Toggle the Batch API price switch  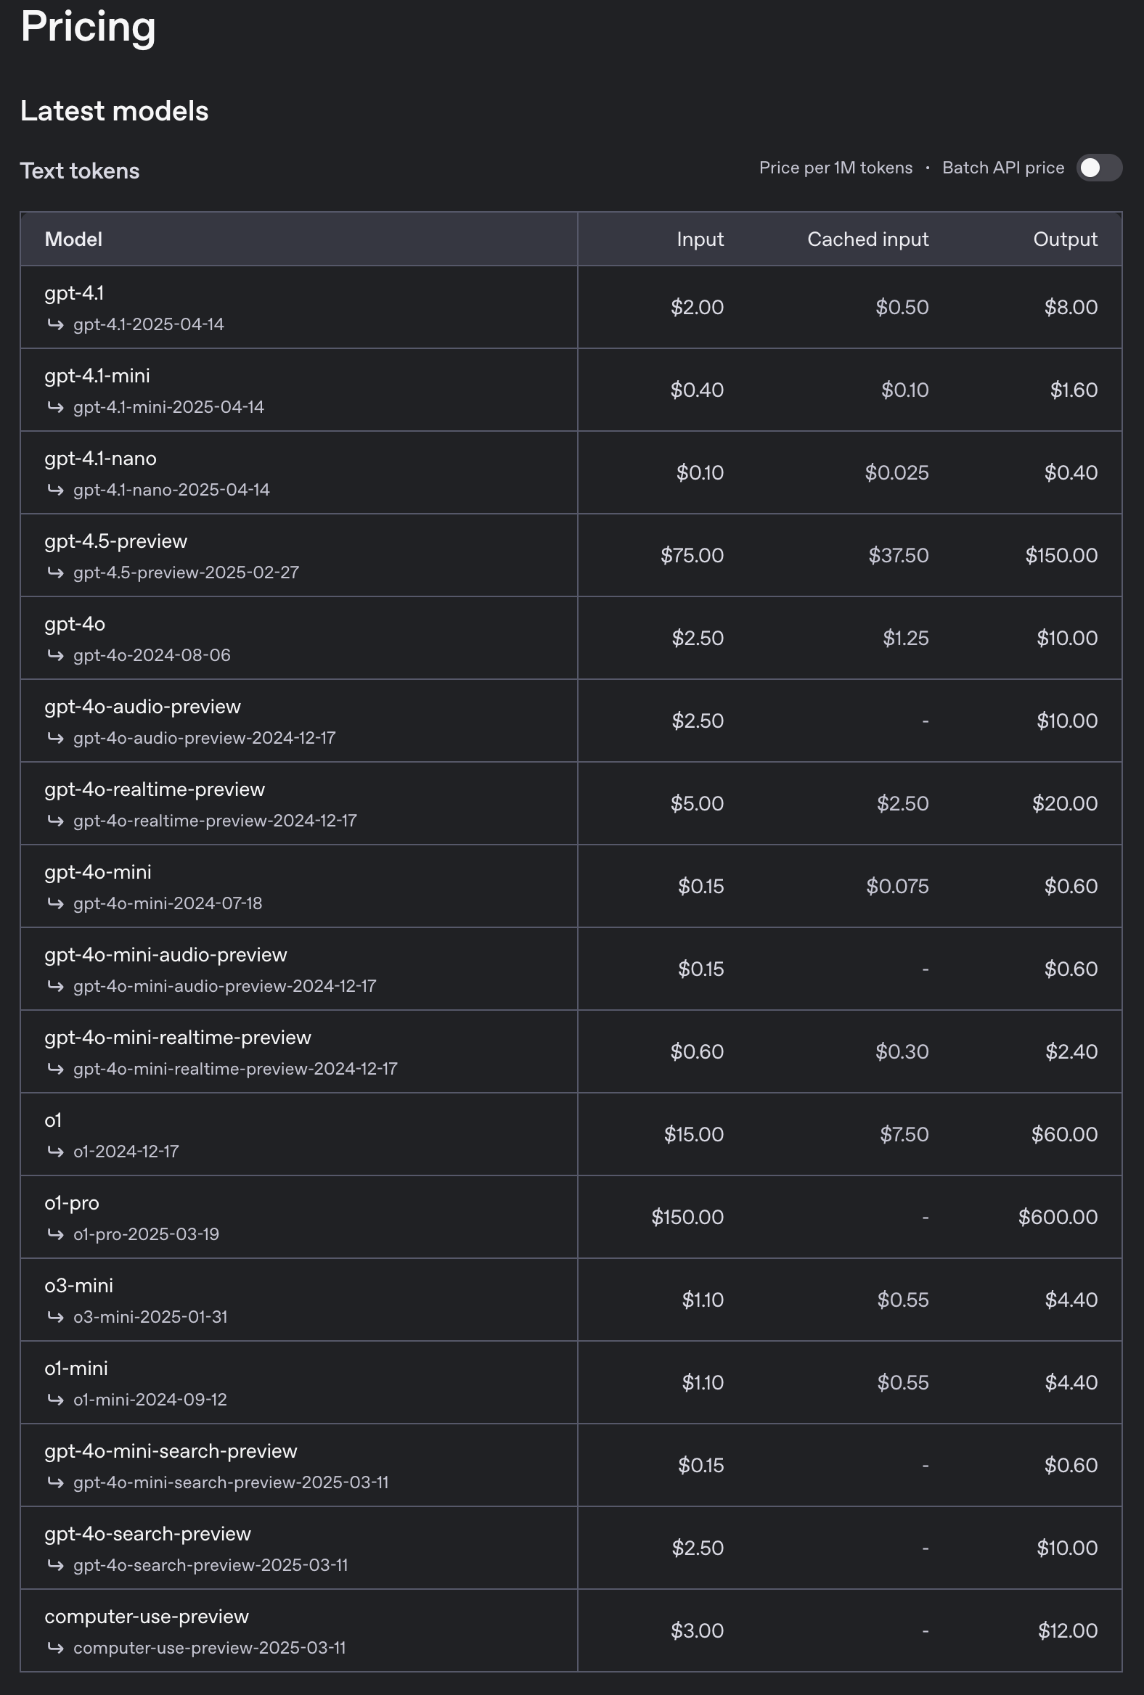coord(1099,168)
